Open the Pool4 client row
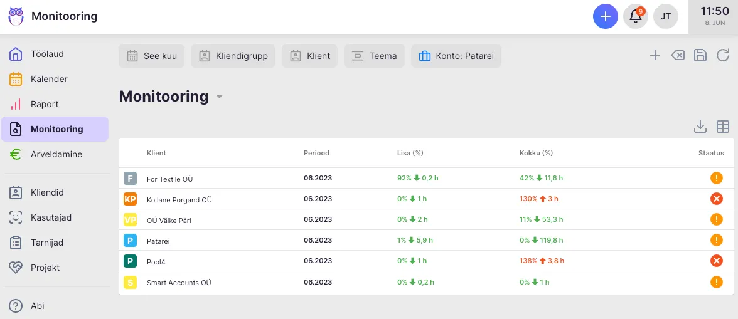 pos(156,261)
